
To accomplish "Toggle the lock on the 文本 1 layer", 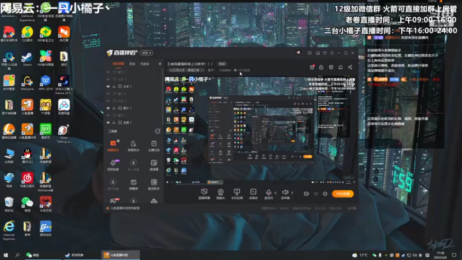I will [114, 86].
